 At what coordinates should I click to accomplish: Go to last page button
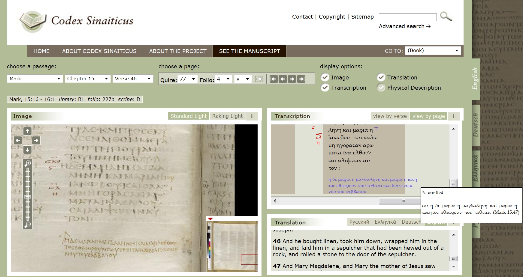tap(301, 79)
